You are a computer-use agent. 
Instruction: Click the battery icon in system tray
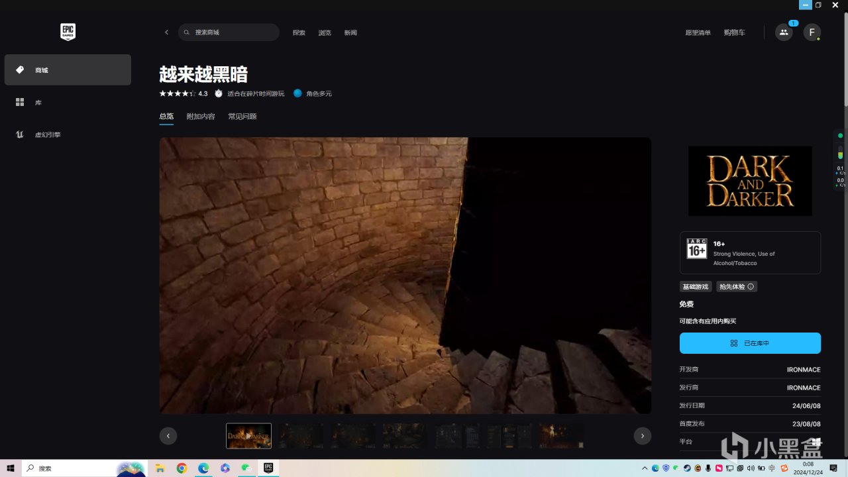(761, 468)
